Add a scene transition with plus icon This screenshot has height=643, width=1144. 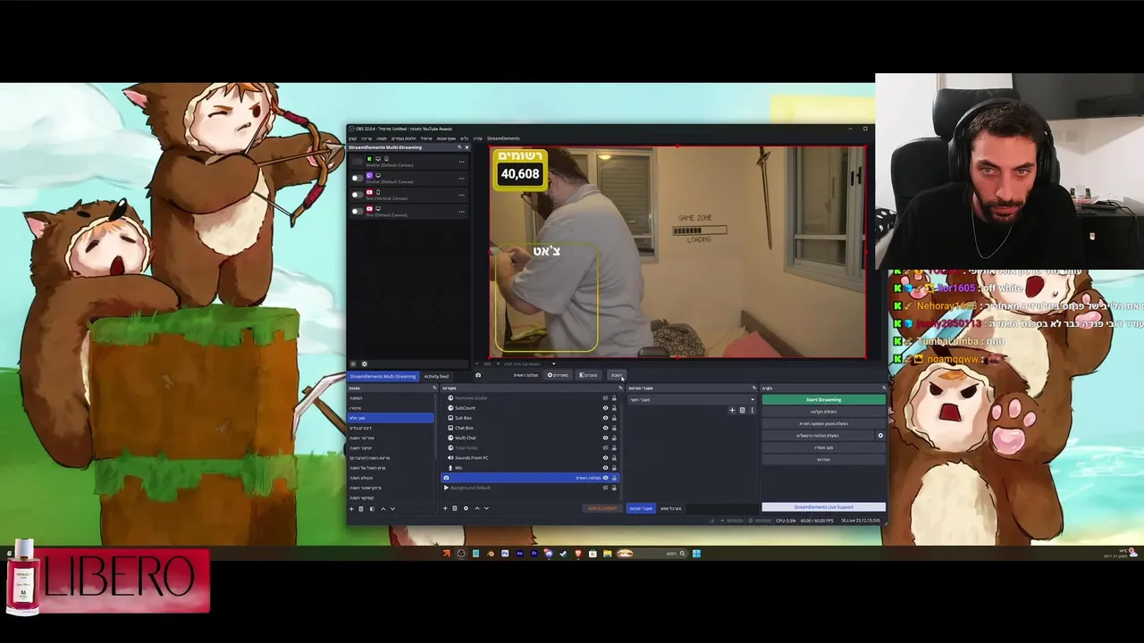point(732,410)
